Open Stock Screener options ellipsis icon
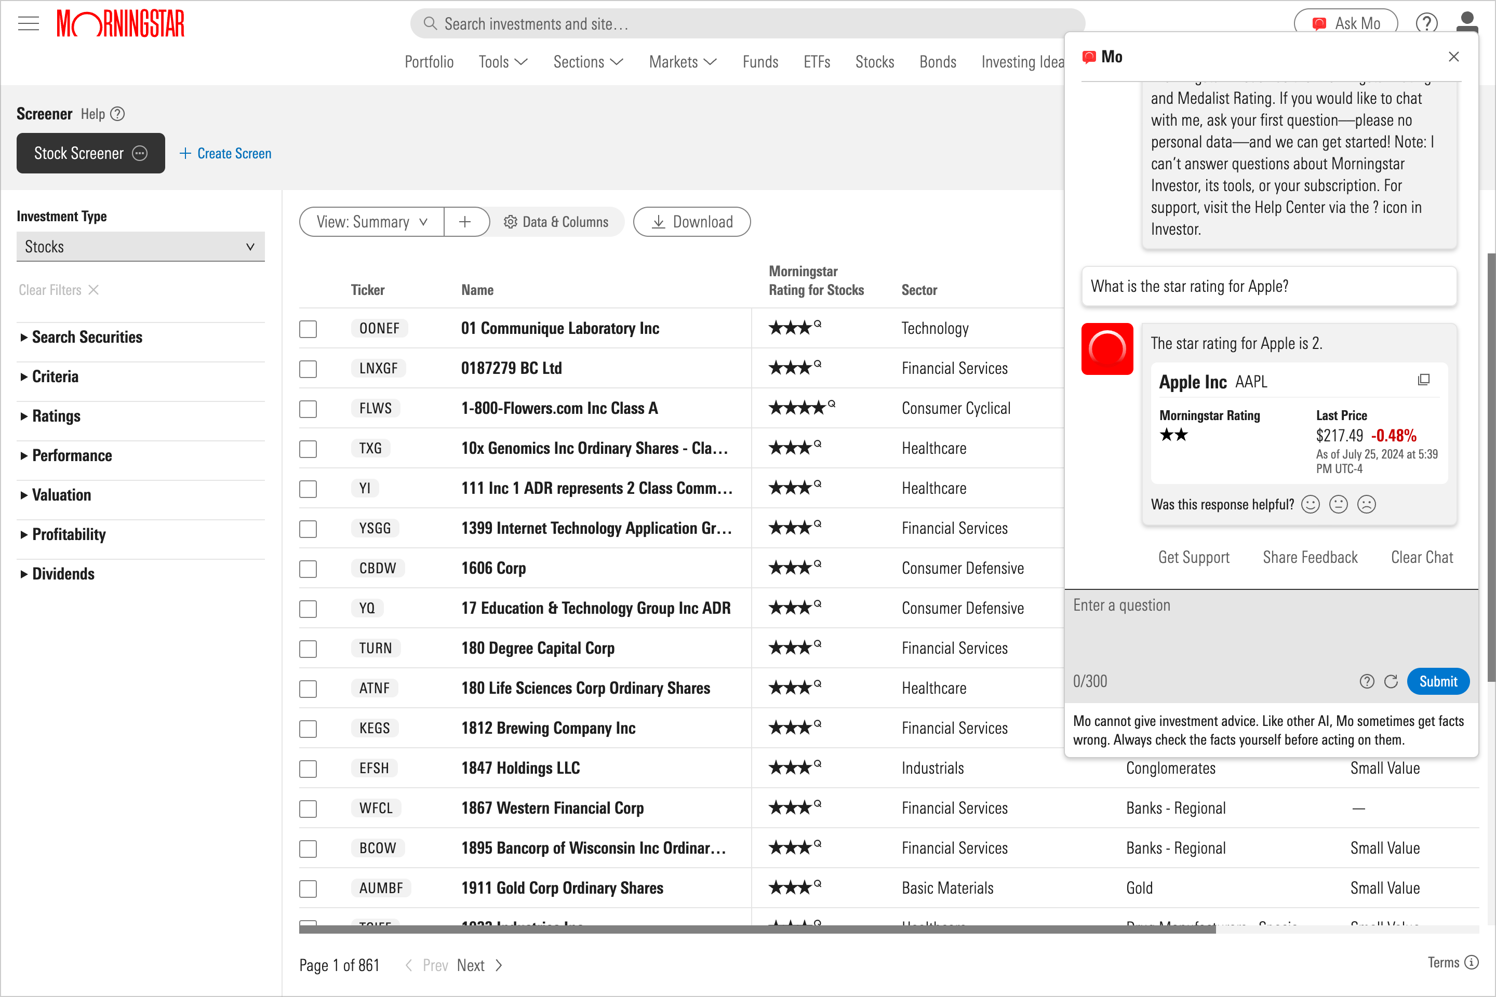 pos(139,153)
